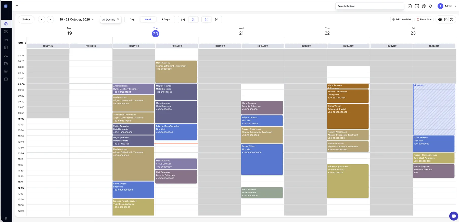459x222 pixels.
Task: Select Tuesday 20 date header
Action: tap(156, 33)
